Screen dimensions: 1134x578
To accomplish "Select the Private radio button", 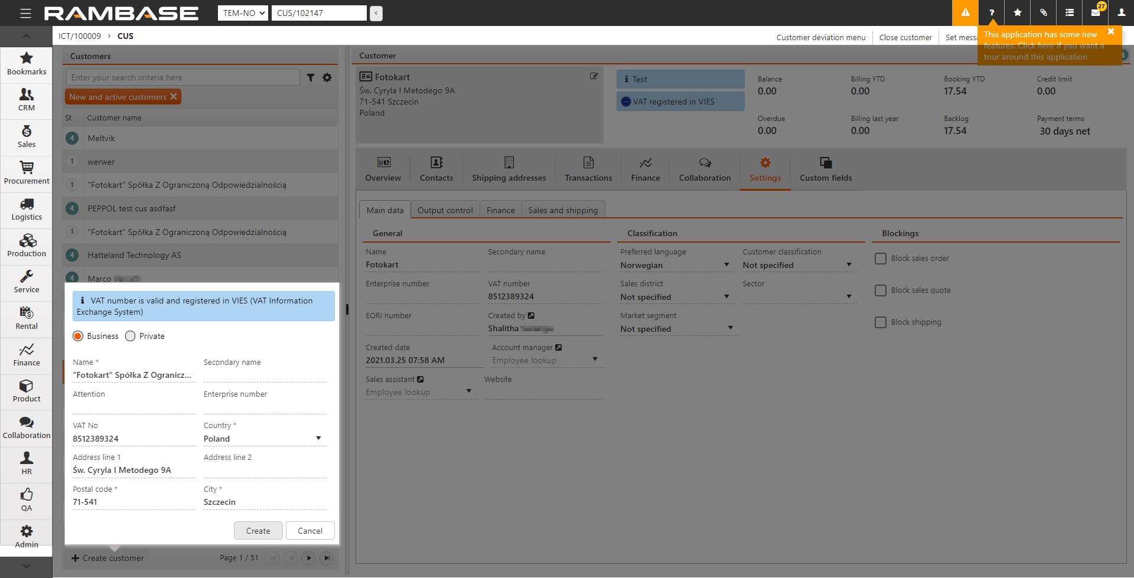I will tap(131, 336).
